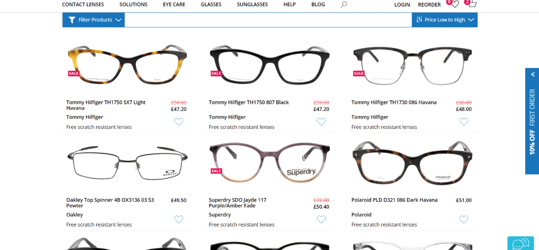Click the Polaroid brand name under PLD D321
The height and width of the screenshot is (250, 539).
click(x=362, y=215)
